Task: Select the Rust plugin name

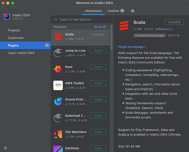Action: 69,67
